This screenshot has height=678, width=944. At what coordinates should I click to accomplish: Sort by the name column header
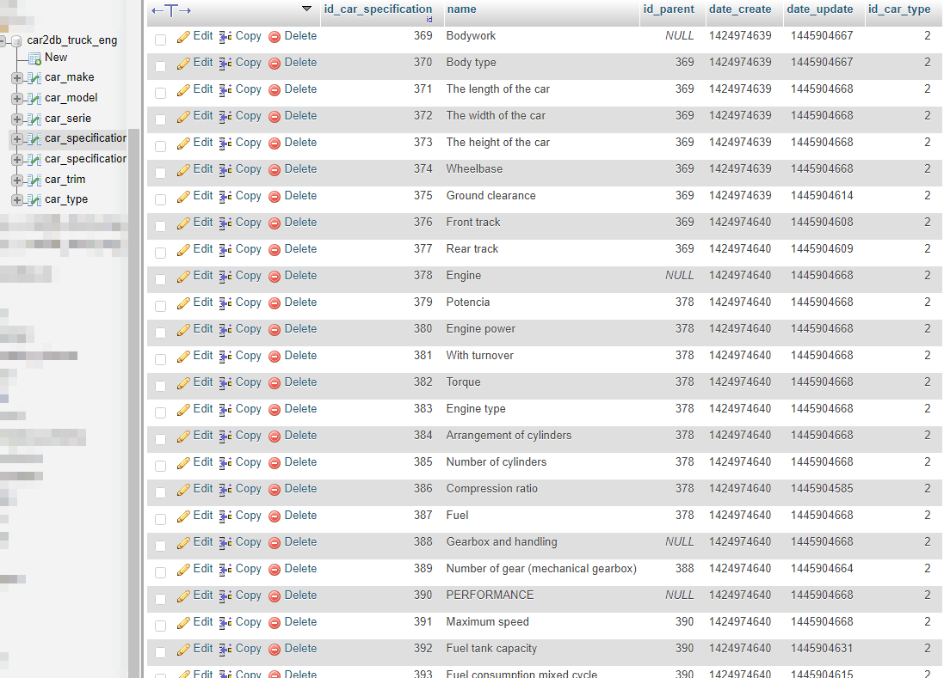462,9
